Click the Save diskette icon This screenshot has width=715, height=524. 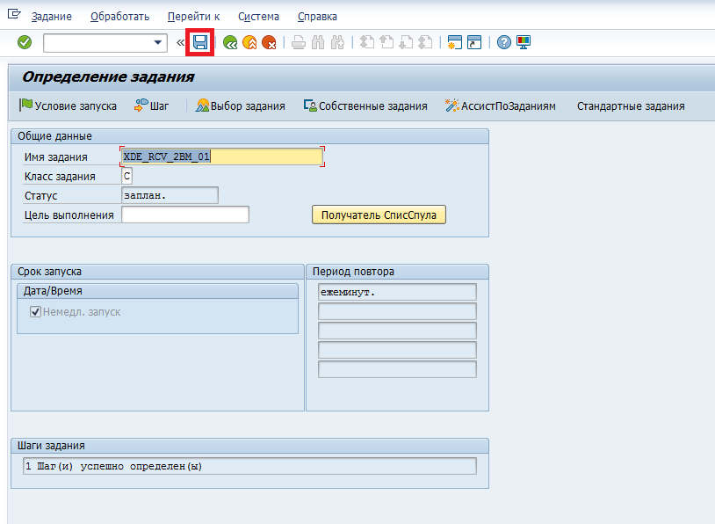coord(200,42)
